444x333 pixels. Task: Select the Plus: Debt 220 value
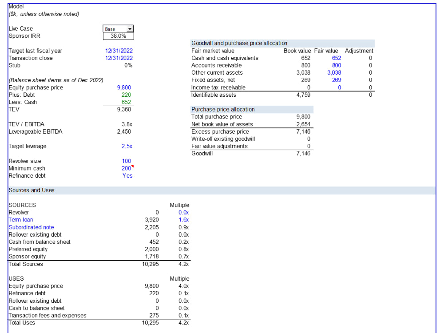click(126, 95)
